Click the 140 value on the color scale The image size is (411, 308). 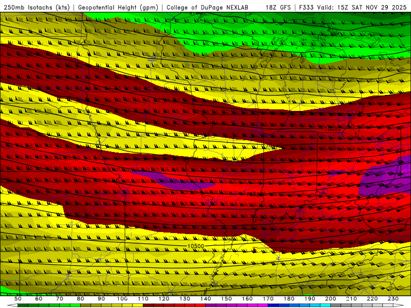pos(206,299)
